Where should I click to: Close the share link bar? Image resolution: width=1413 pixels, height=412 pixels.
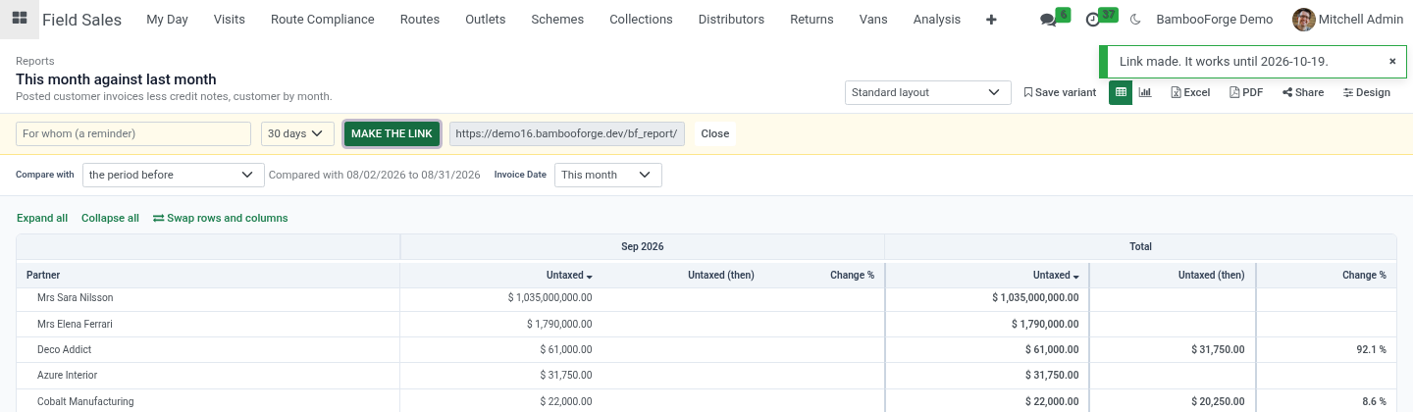715,133
